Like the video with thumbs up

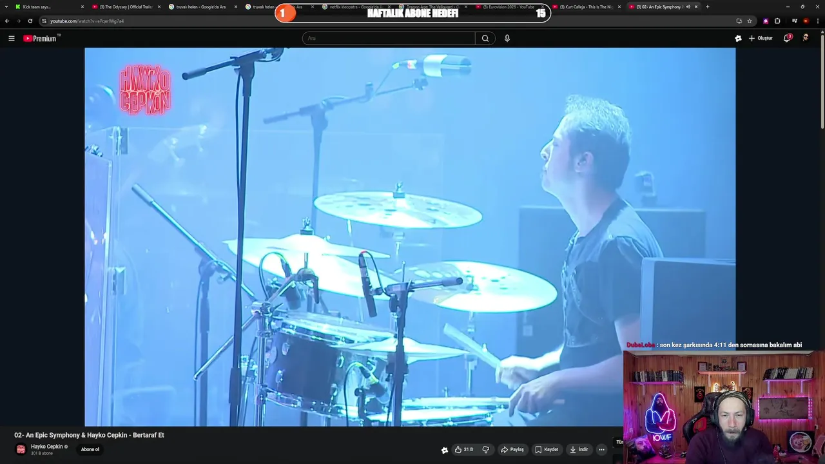[464, 450]
